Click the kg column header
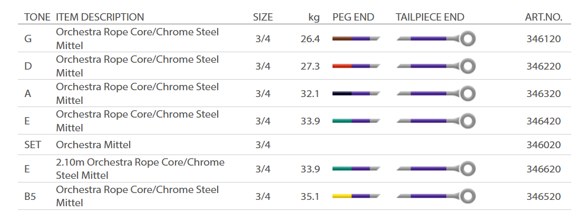The height and width of the screenshot is (221, 587). 314,17
